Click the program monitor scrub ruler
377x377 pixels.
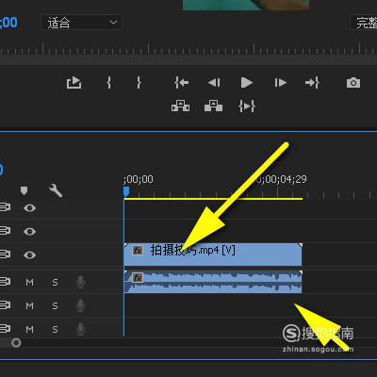pos(188,48)
